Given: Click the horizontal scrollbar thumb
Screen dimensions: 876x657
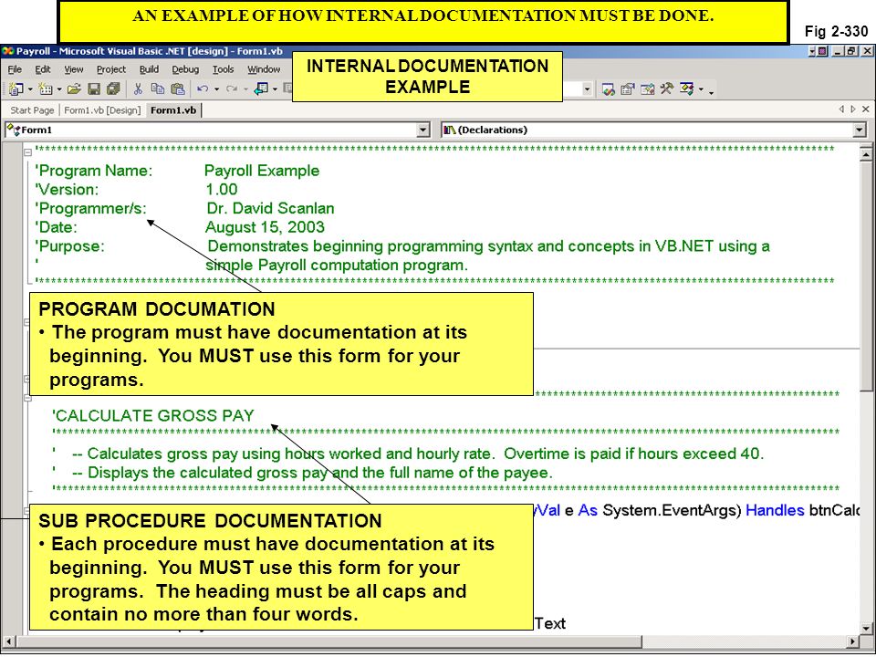Looking at the screenshot, I should point(328,641).
